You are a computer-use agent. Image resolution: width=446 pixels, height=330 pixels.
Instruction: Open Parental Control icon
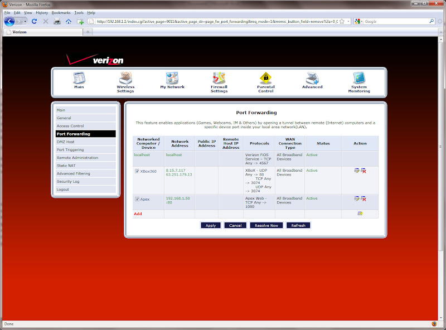click(266, 78)
